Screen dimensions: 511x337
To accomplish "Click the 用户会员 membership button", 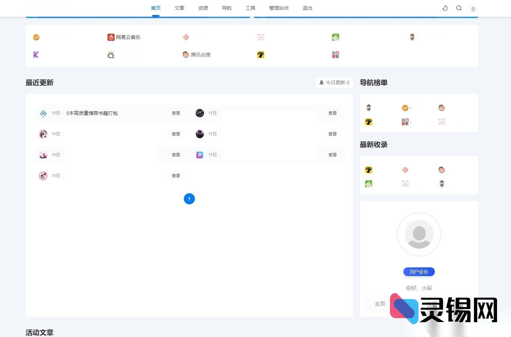I will pos(419,272).
